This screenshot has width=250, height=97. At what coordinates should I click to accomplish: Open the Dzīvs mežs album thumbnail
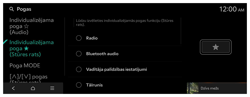(193, 88)
